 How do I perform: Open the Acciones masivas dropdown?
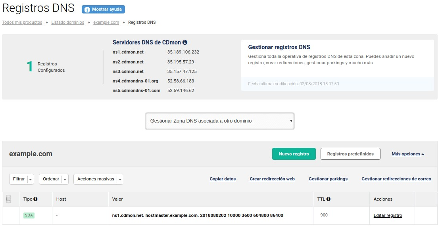[98, 179]
